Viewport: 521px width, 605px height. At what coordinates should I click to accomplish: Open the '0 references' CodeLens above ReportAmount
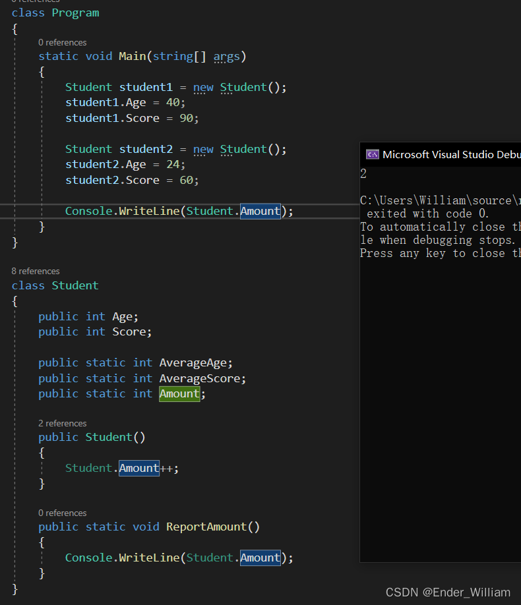pyautogui.click(x=62, y=513)
